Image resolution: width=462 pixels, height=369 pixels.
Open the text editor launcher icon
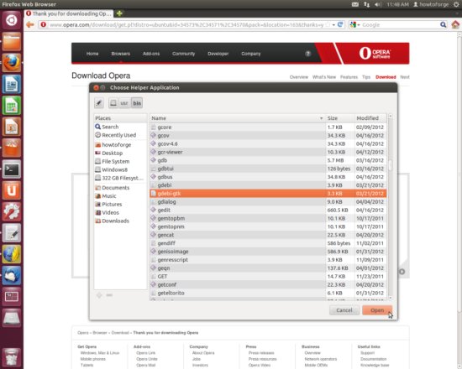pyautogui.click(x=12, y=233)
